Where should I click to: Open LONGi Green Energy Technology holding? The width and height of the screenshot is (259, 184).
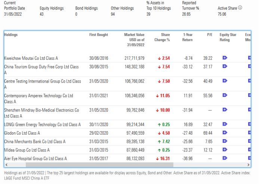(42, 125)
